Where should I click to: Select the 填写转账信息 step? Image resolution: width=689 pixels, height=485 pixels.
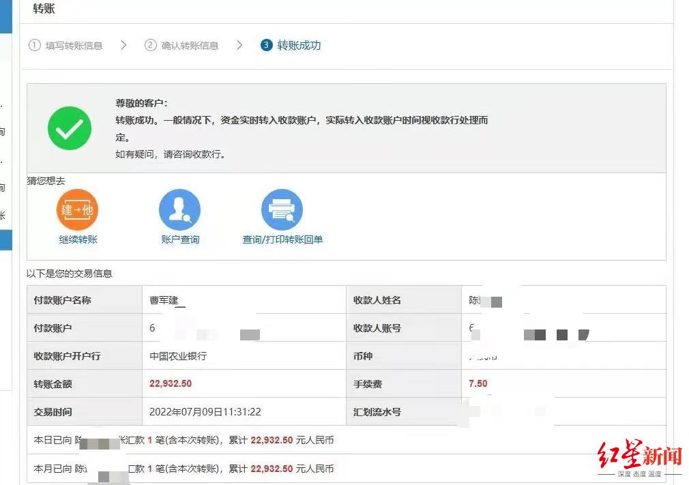point(74,46)
